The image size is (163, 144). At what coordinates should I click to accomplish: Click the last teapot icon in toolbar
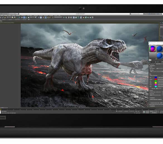(90, 17)
